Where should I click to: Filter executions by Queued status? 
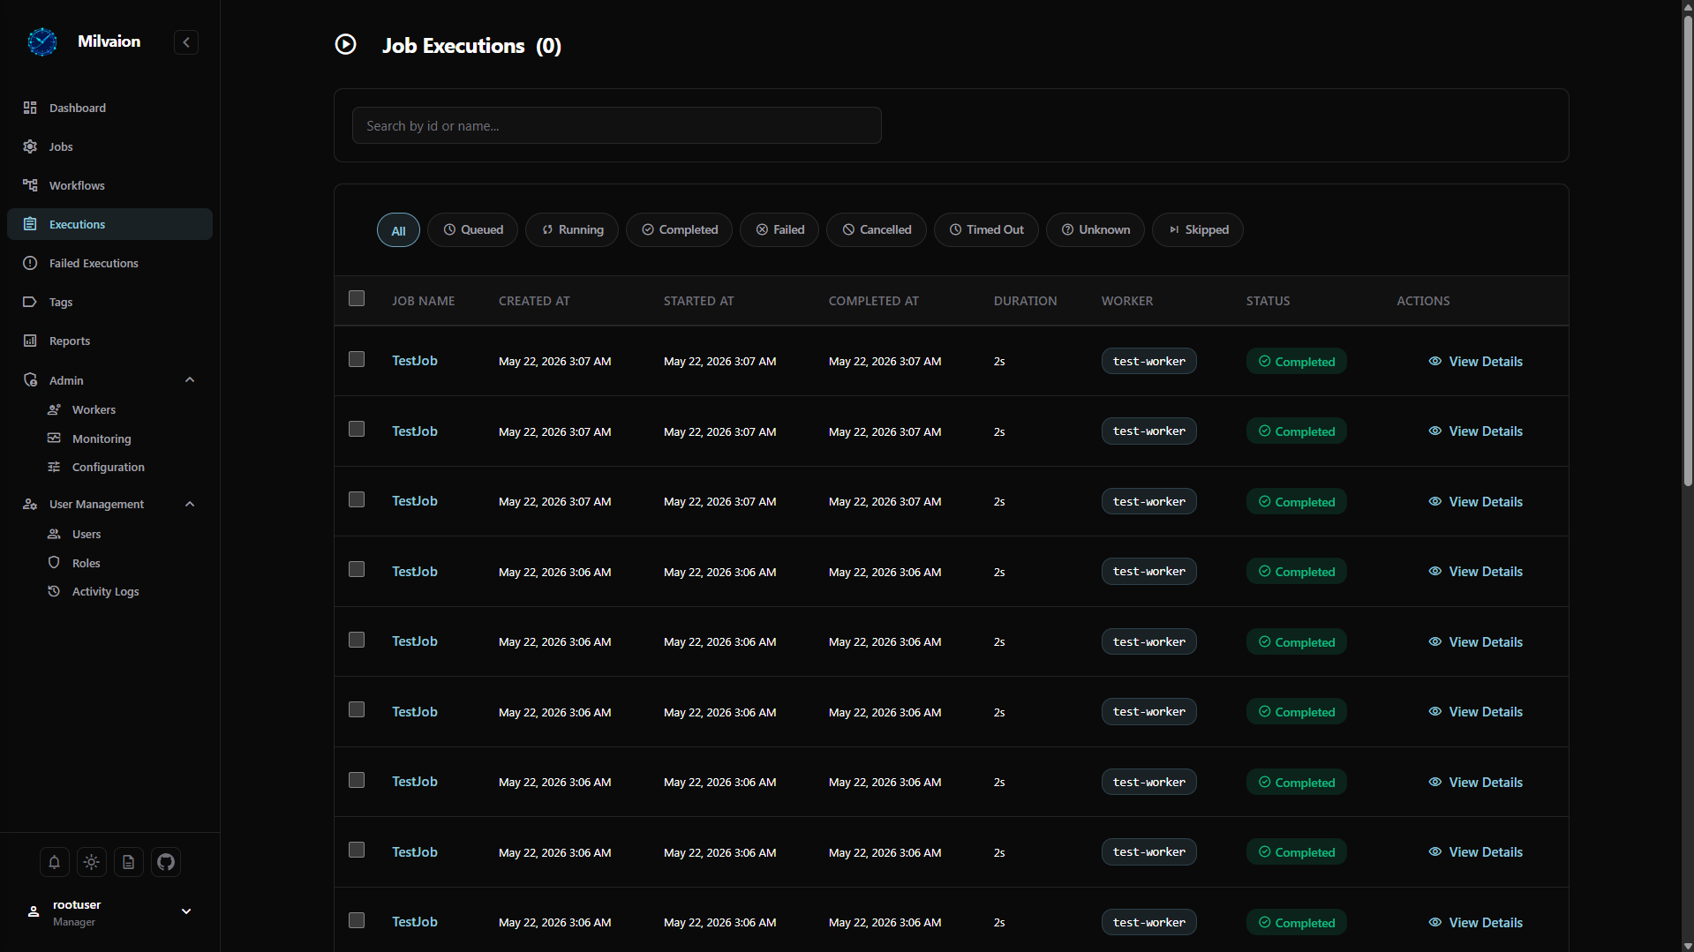[x=472, y=230]
